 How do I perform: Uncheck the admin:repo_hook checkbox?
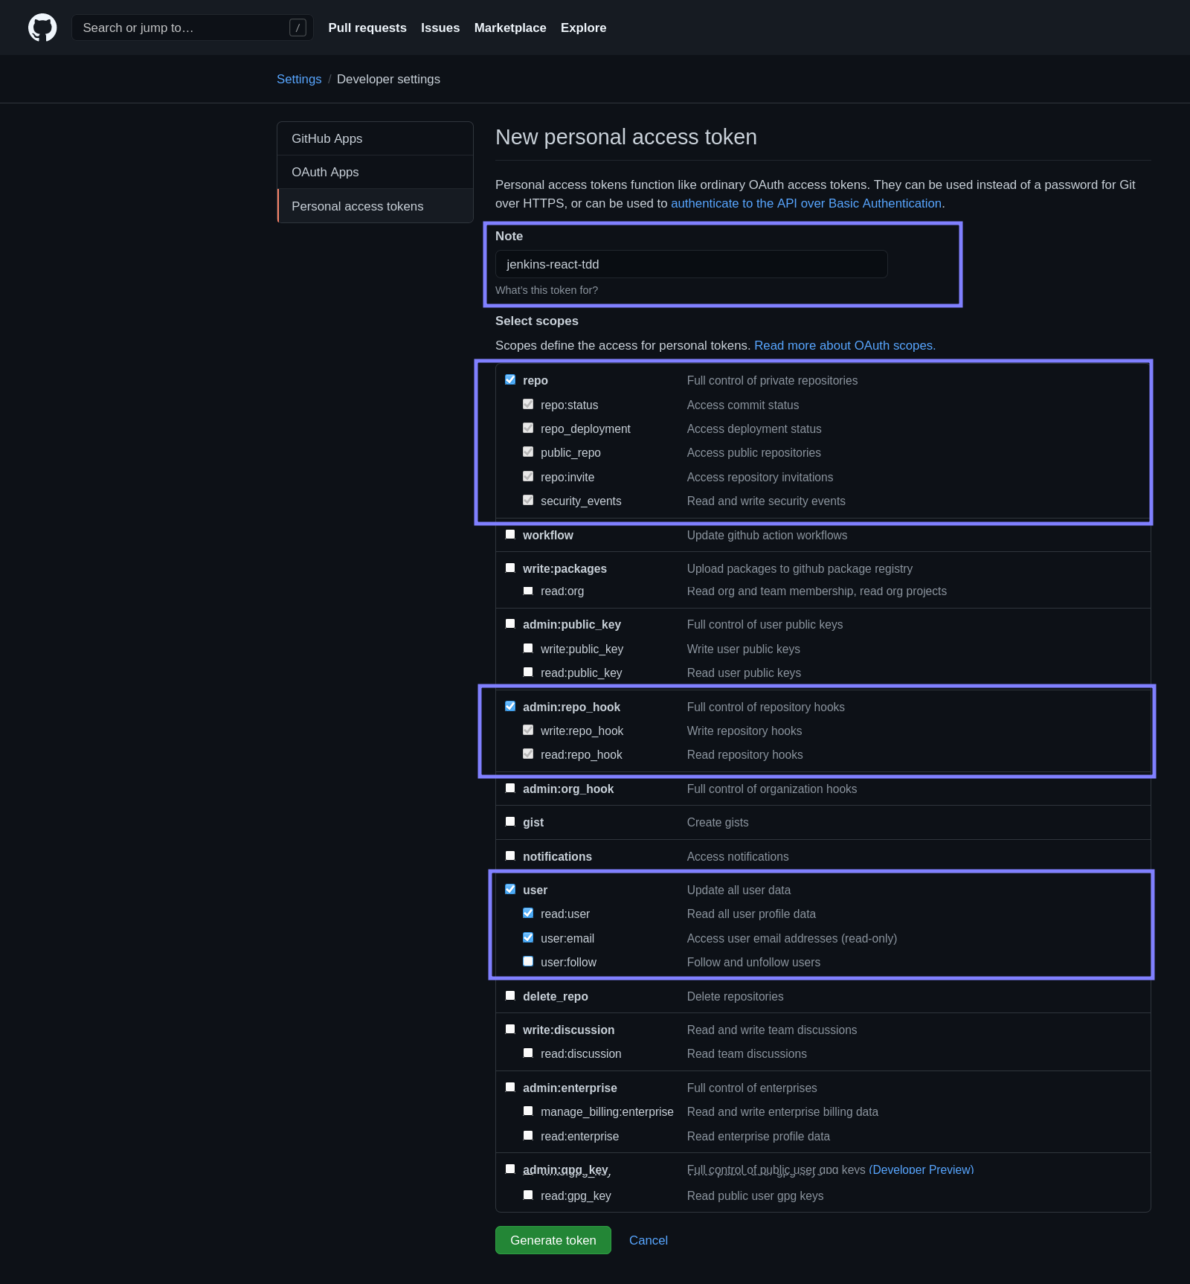click(x=510, y=707)
